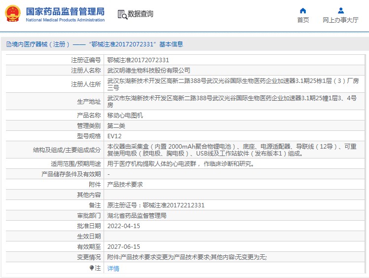
Task: Click attachment value 产品技术要求
Action: 125,185
